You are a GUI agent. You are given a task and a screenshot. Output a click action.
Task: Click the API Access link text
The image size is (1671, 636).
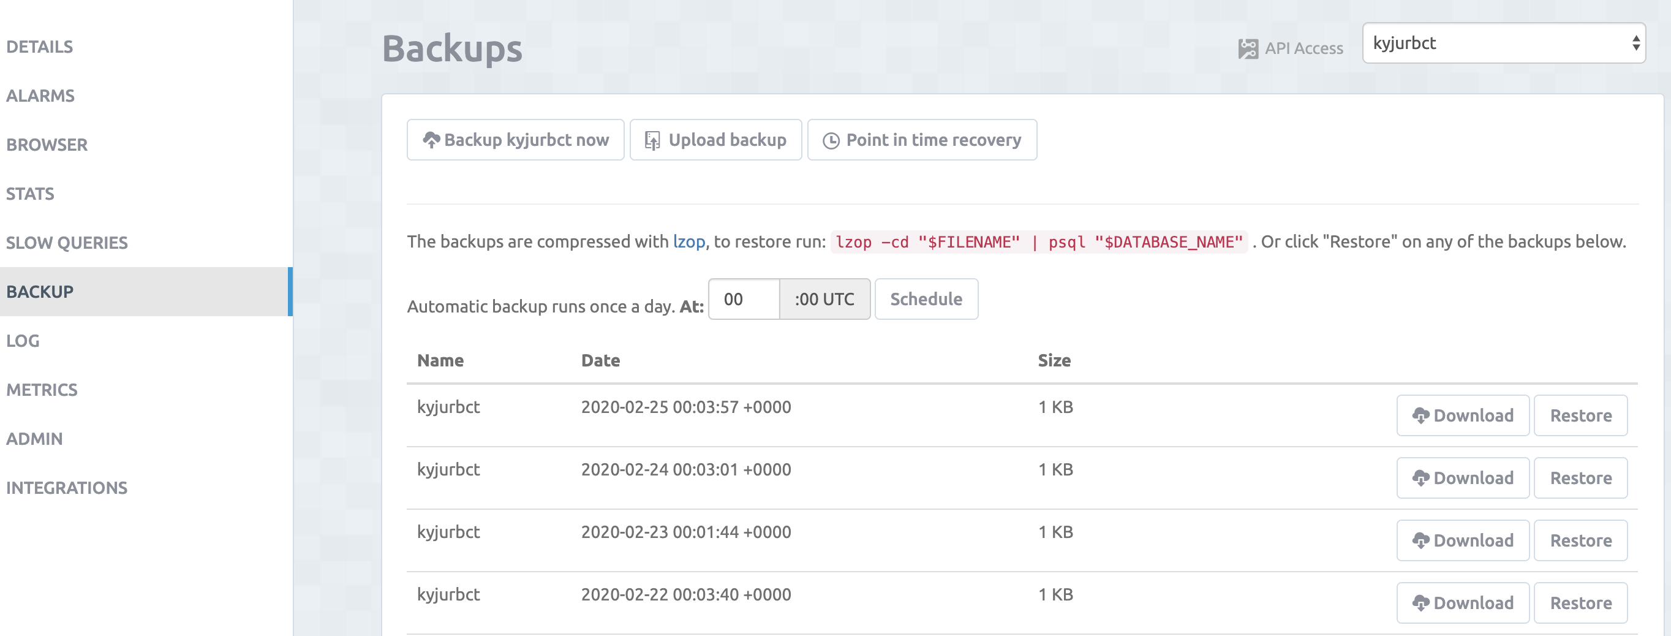pyautogui.click(x=1303, y=48)
